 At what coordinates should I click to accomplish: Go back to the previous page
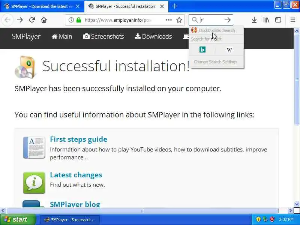(x=7, y=20)
